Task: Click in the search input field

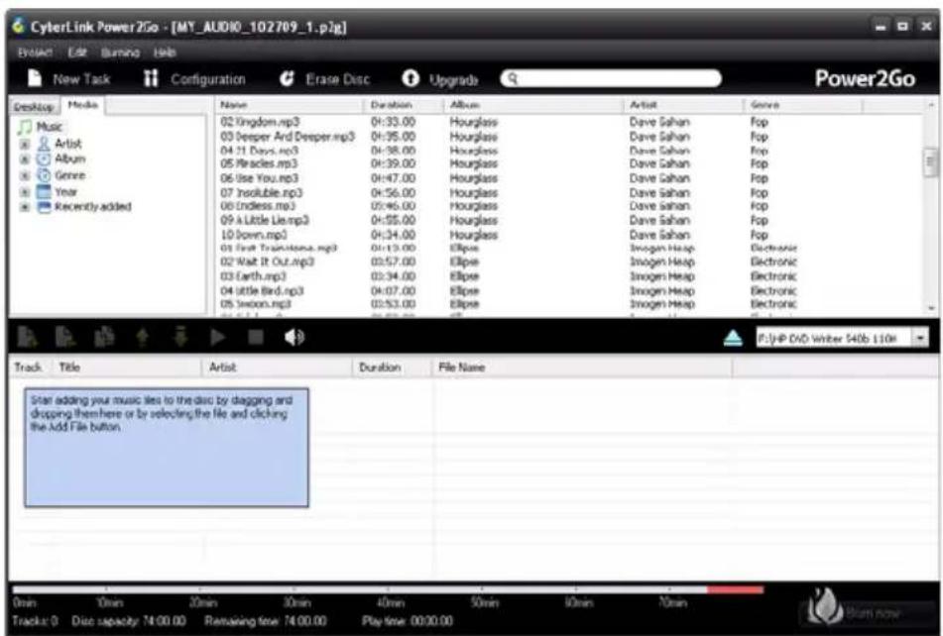Action: [611, 78]
